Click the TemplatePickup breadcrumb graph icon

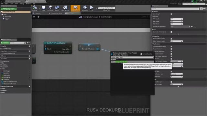(x=81, y=17)
